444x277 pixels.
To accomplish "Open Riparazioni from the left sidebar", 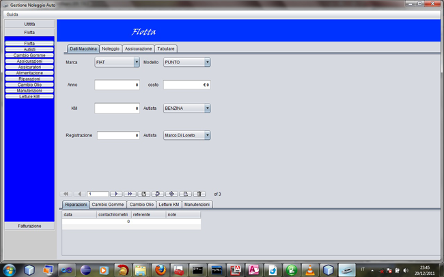I will 29,78.
